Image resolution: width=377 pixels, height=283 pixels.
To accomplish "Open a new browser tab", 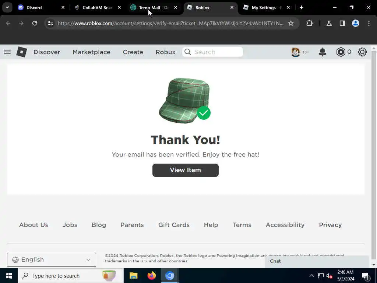I will point(302,7).
